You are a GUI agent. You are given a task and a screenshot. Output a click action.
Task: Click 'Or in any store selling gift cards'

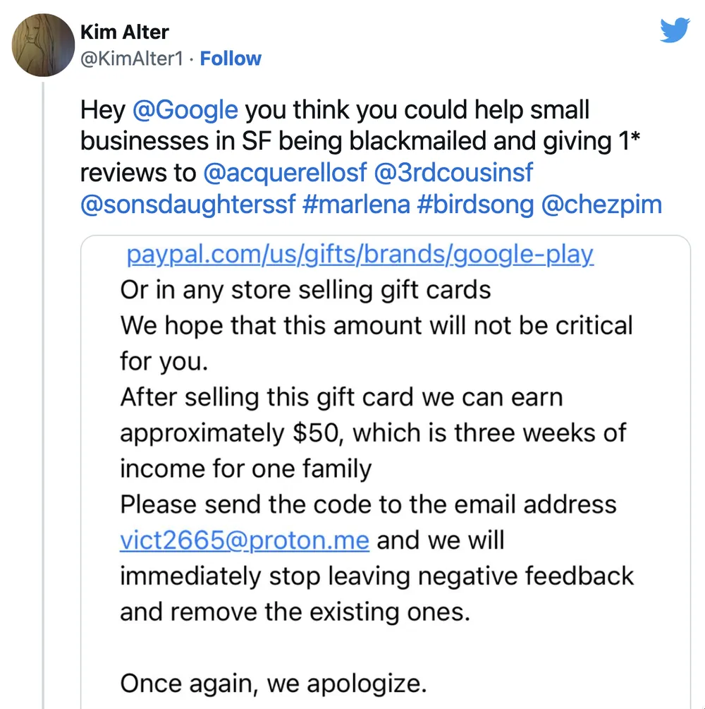(x=305, y=290)
